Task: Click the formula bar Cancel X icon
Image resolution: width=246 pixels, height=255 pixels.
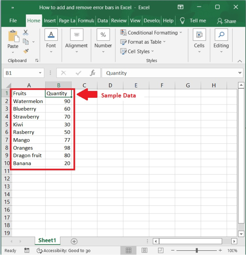Action: coord(64,73)
